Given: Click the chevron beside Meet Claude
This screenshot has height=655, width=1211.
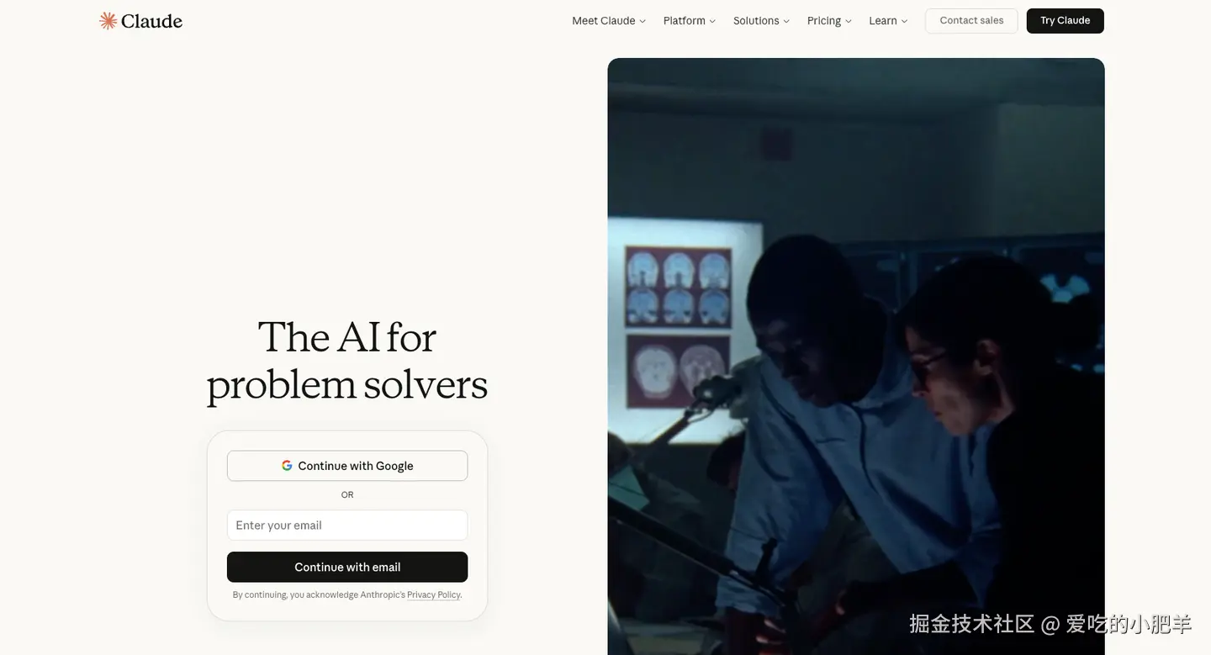Looking at the screenshot, I should pos(643,21).
